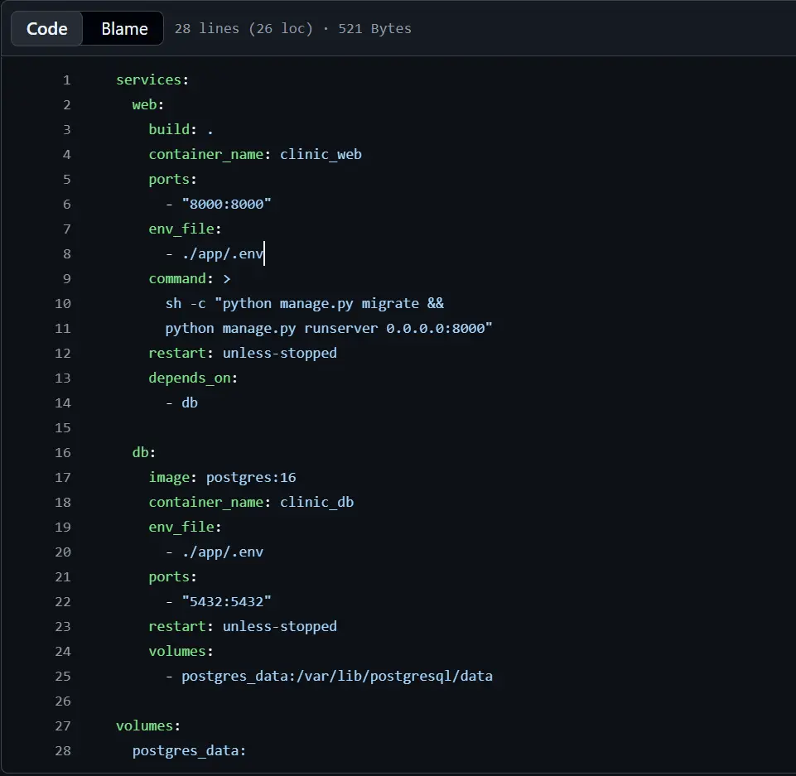Select line number 9
Image resolution: width=796 pixels, height=776 pixels.
coord(66,279)
